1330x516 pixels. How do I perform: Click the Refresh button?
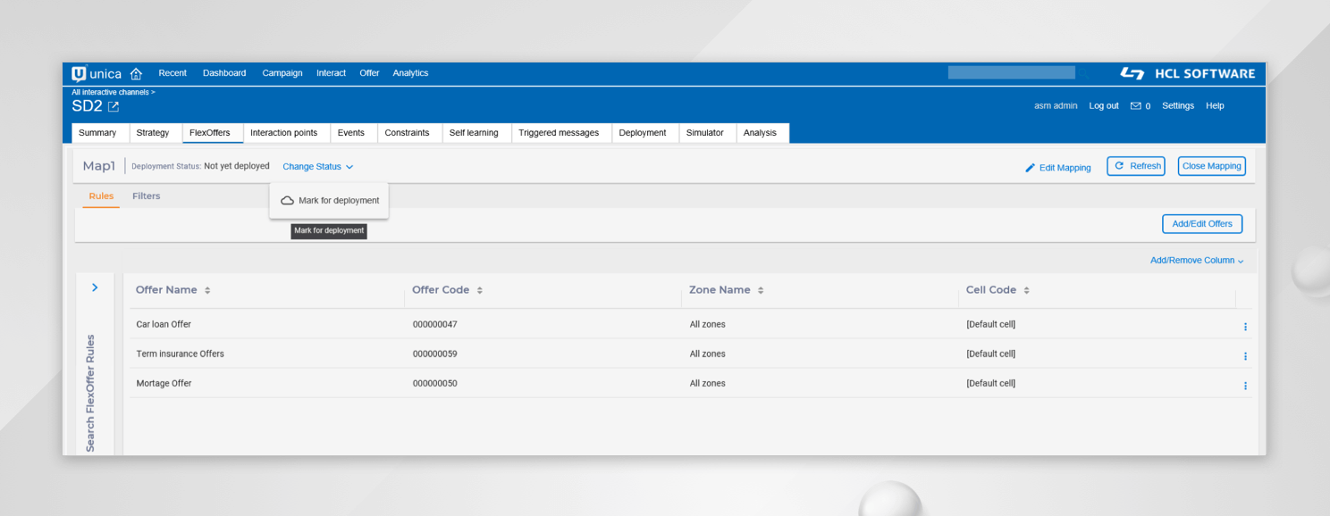[1136, 166]
